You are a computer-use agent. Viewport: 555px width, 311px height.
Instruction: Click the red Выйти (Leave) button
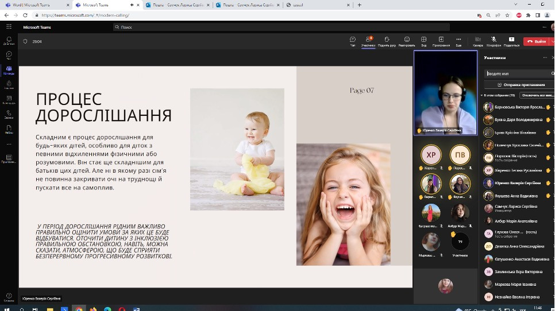click(x=535, y=41)
